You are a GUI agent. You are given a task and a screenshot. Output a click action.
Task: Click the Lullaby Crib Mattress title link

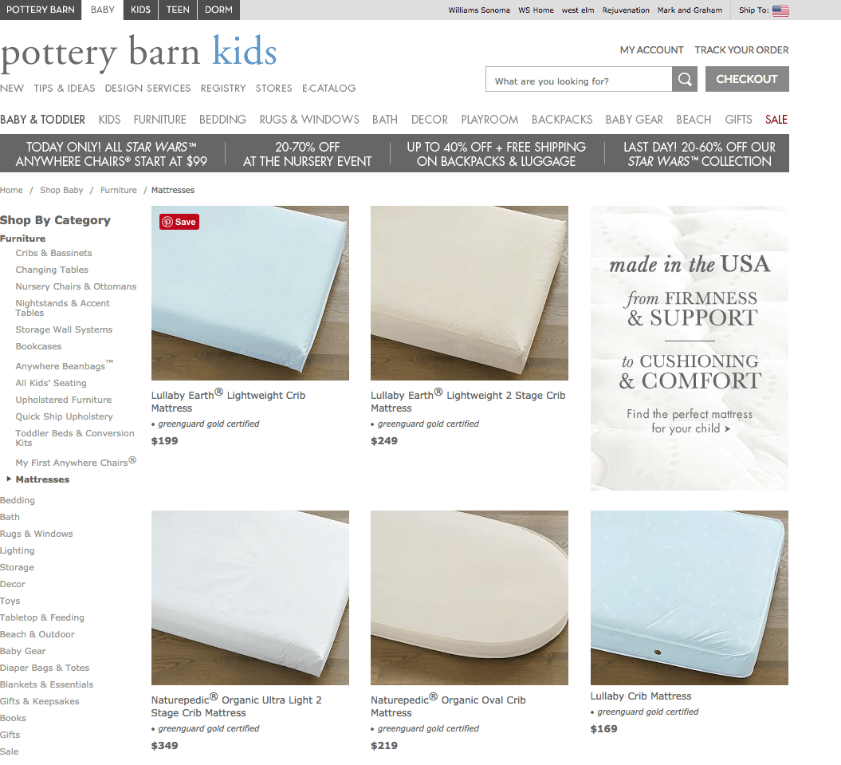pyautogui.click(x=641, y=696)
